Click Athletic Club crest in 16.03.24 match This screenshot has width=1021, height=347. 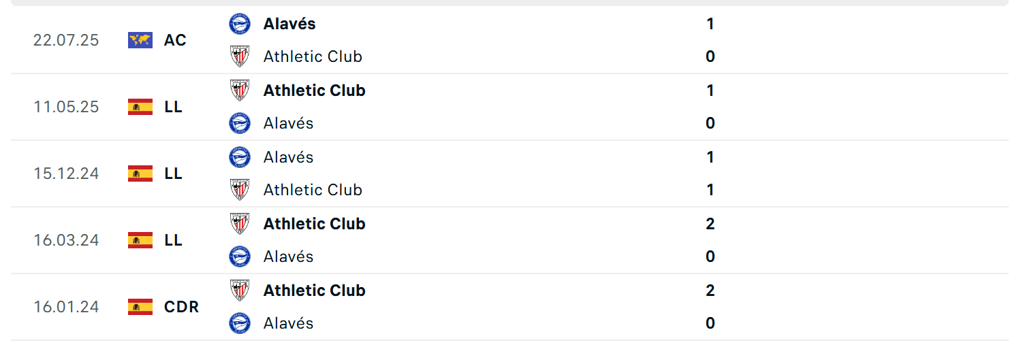240,224
